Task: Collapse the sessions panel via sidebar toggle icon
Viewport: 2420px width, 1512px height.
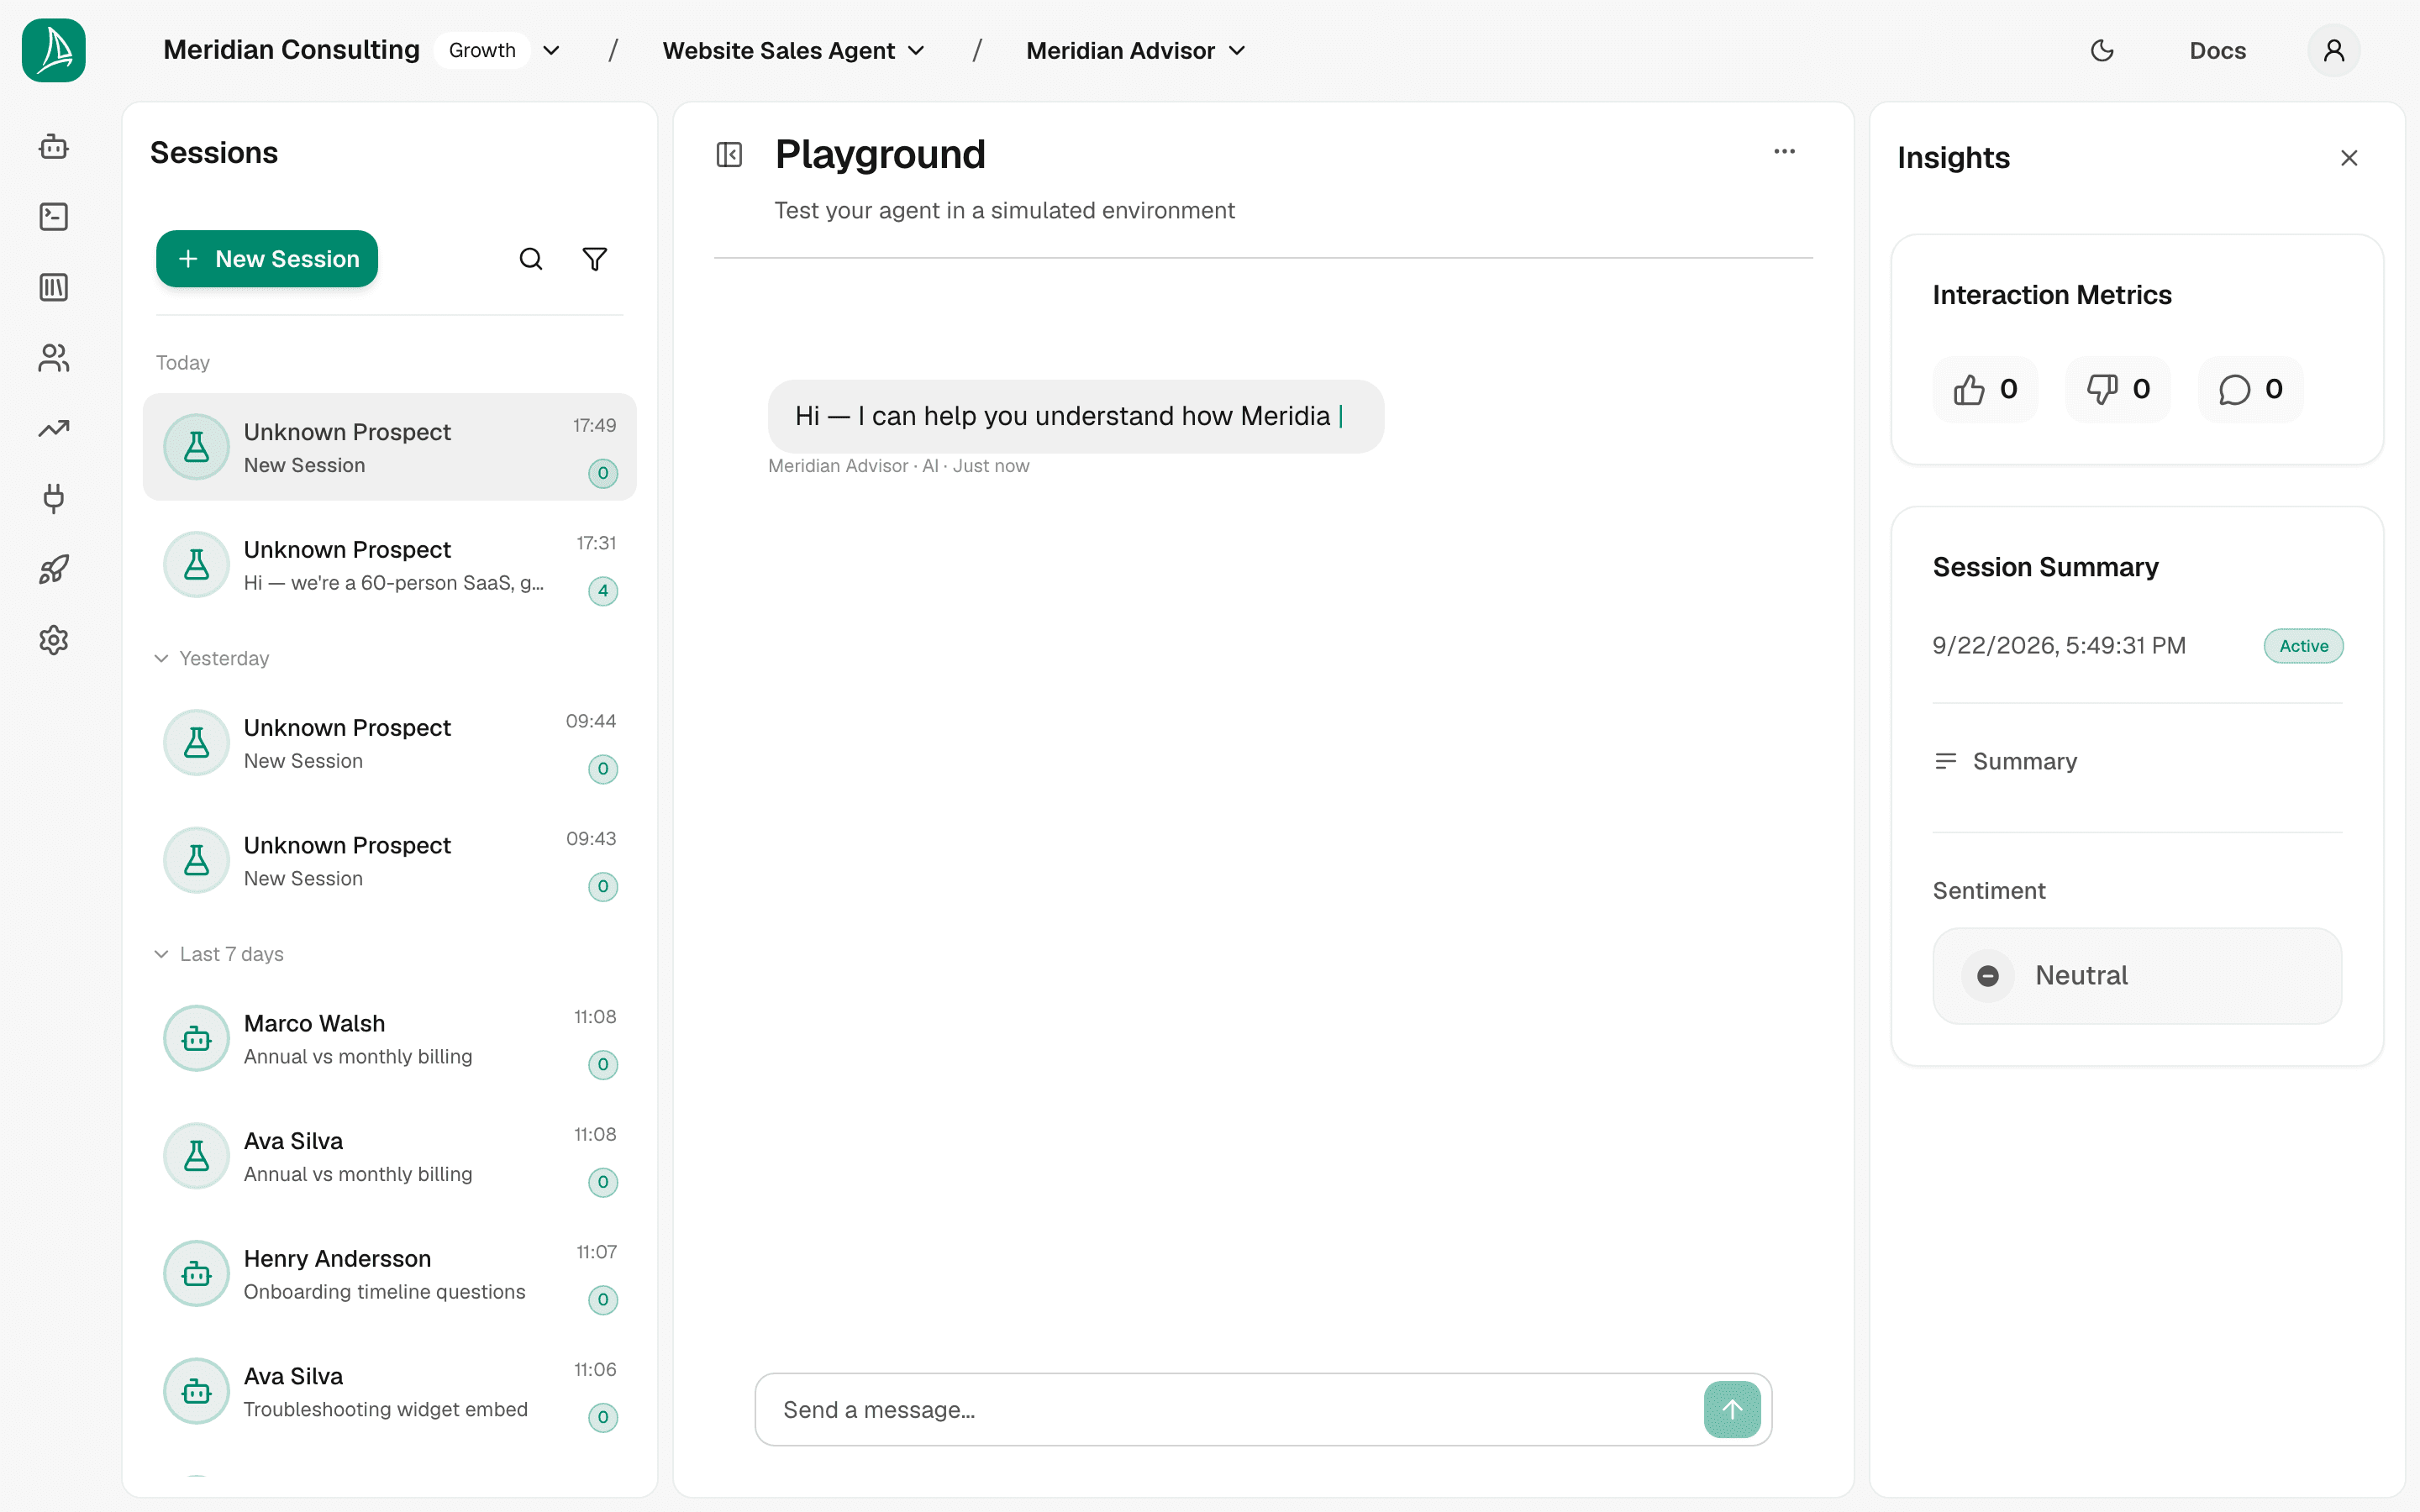Action: pos(729,155)
